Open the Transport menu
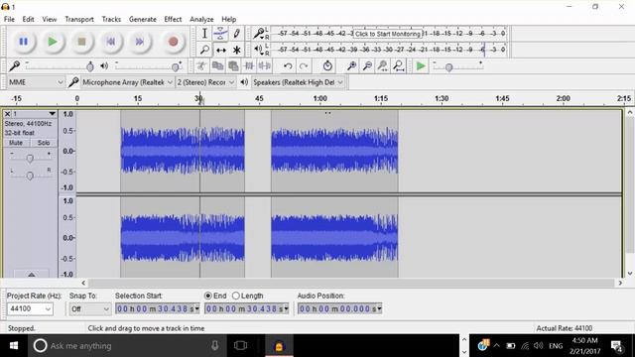 point(79,19)
